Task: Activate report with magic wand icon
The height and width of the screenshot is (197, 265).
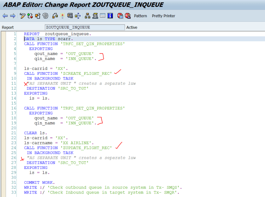Action: tap(62, 16)
